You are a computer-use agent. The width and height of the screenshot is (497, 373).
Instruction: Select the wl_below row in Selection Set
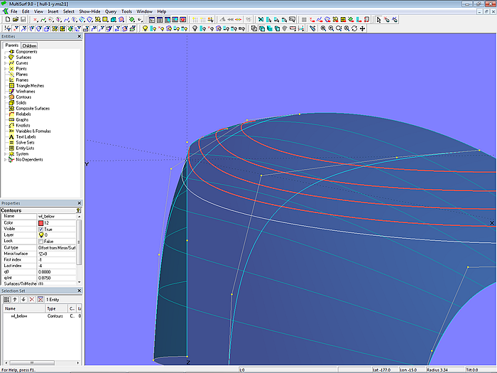click(x=19, y=315)
